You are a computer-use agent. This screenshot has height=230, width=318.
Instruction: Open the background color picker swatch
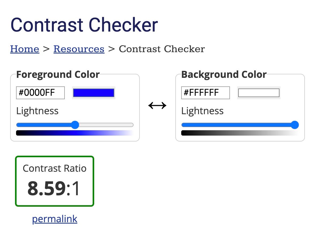(x=259, y=93)
